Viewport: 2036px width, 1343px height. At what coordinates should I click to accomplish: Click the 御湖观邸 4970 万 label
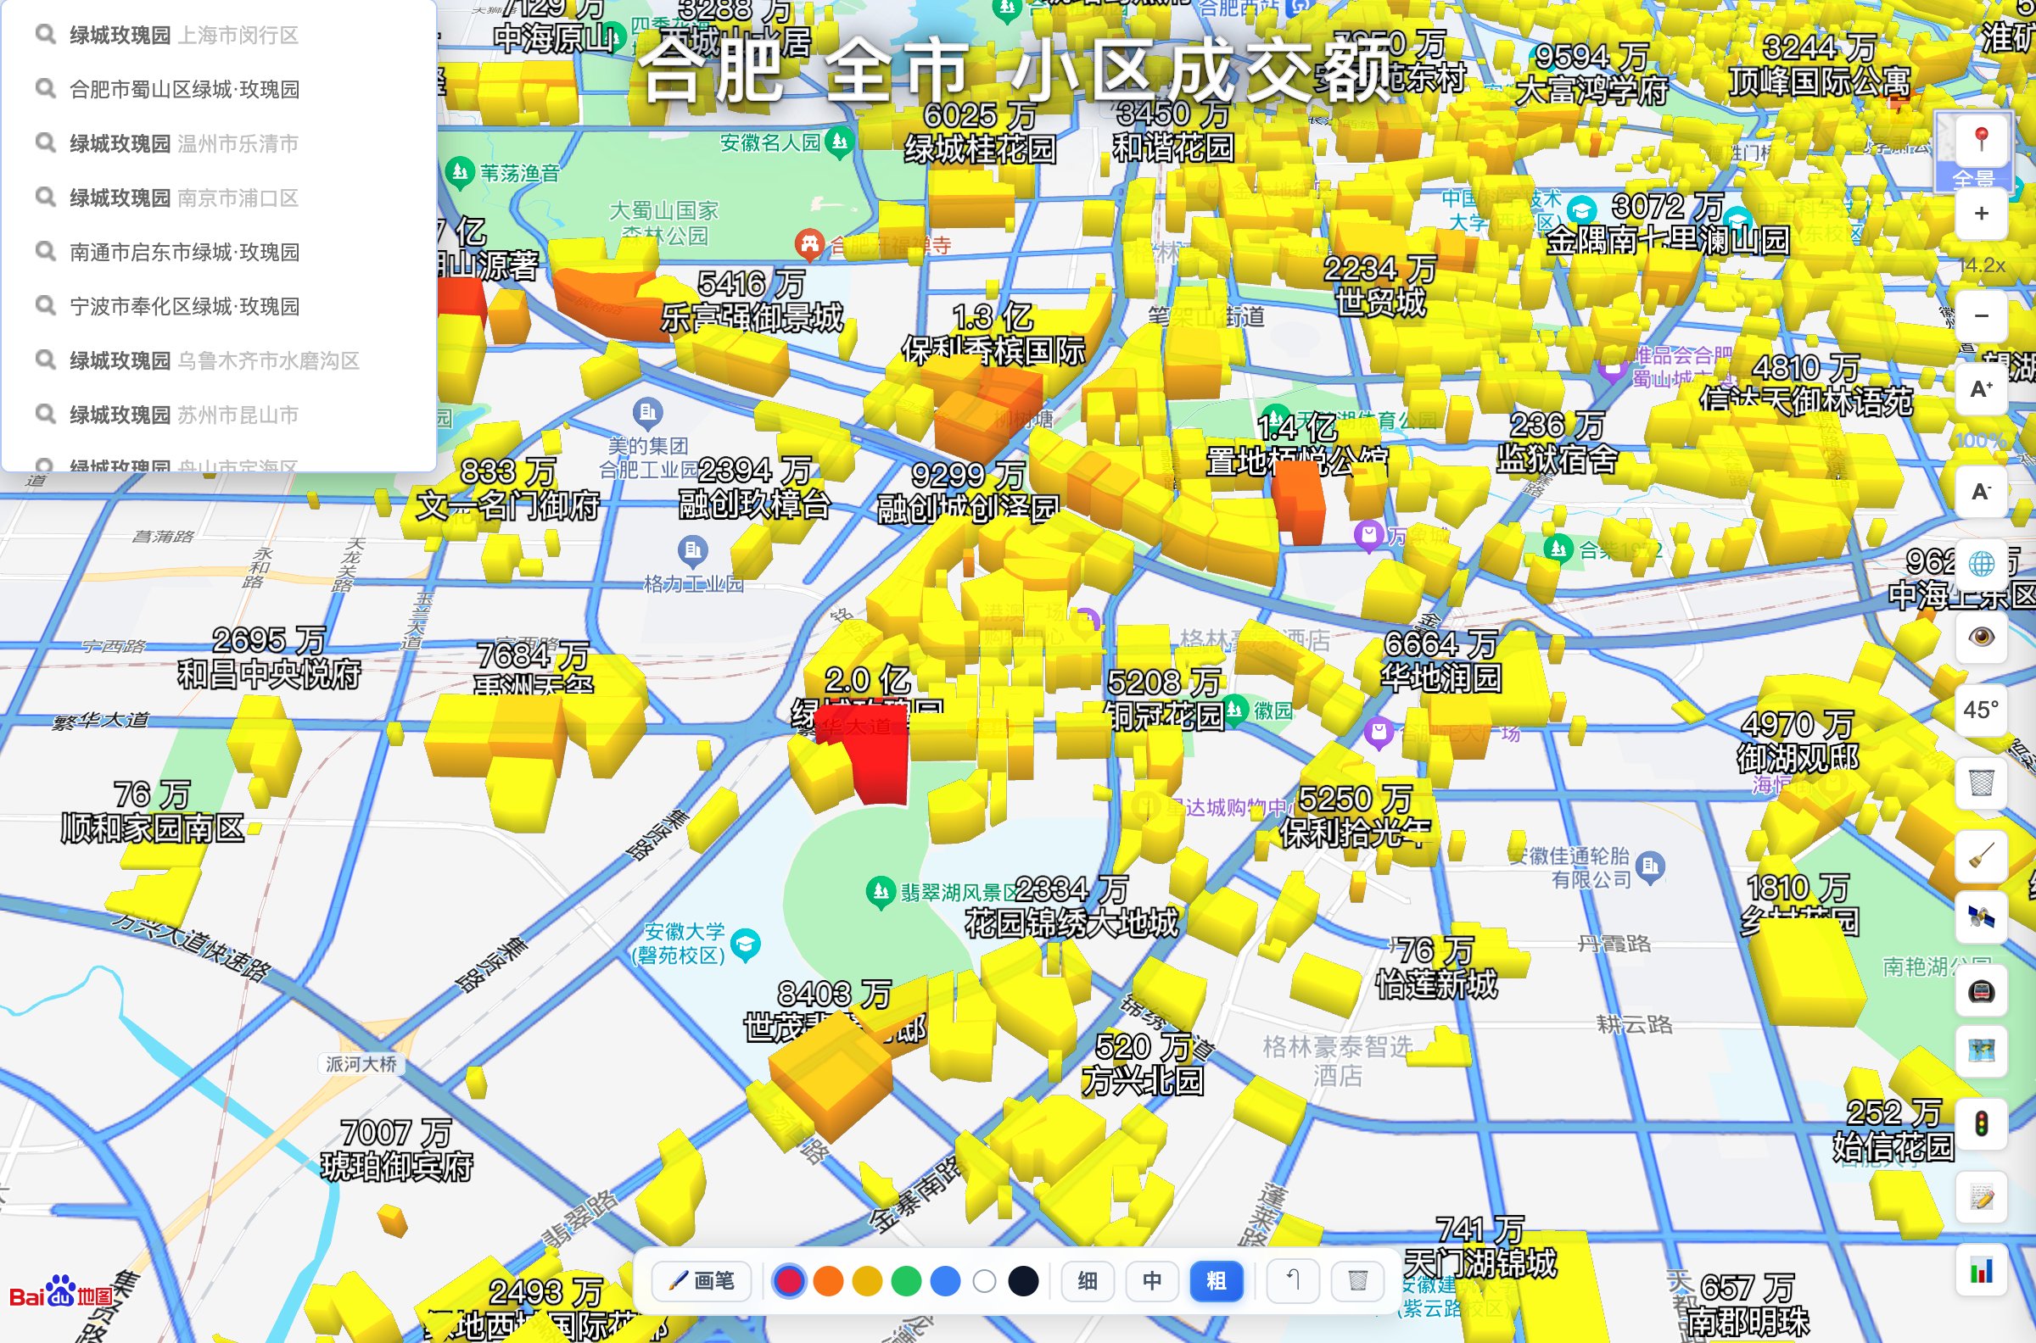(1798, 742)
